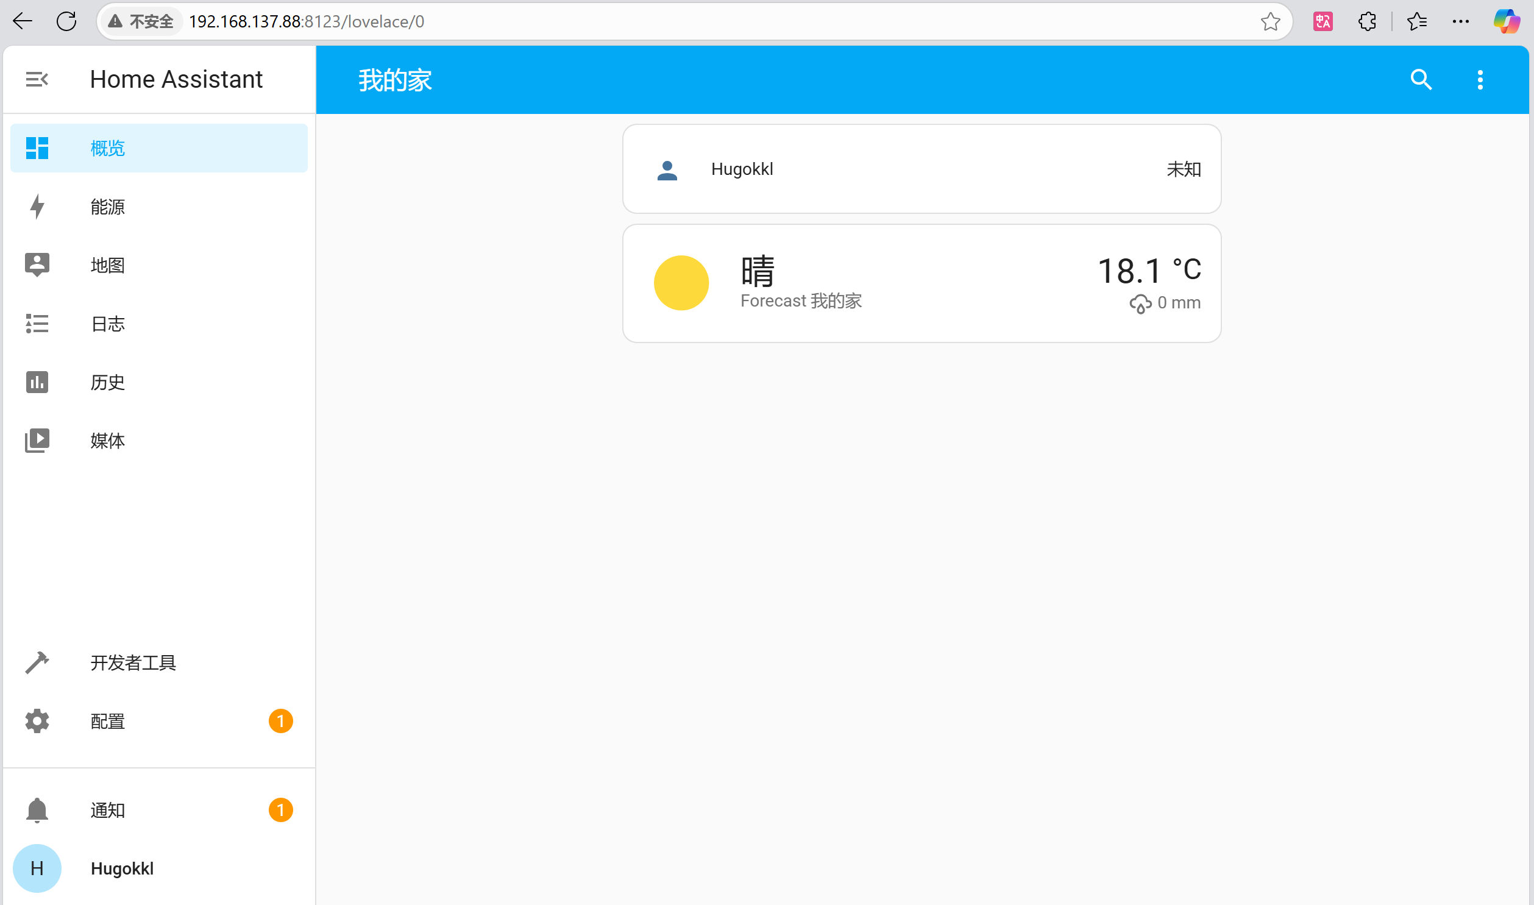The image size is (1534, 905).
Task: Click the map person marker icon
Action: (37, 264)
